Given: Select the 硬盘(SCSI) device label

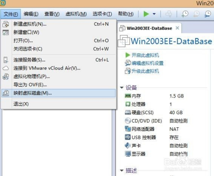Looking at the screenshot, I should (143, 112).
